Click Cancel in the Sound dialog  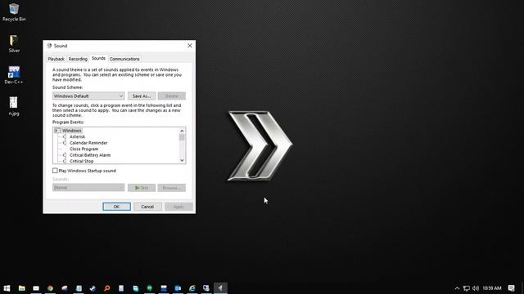click(x=147, y=207)
